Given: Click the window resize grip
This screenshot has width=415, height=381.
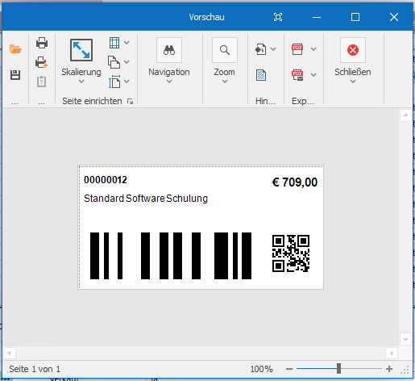Looking at the screenshot, I should 405,371.
